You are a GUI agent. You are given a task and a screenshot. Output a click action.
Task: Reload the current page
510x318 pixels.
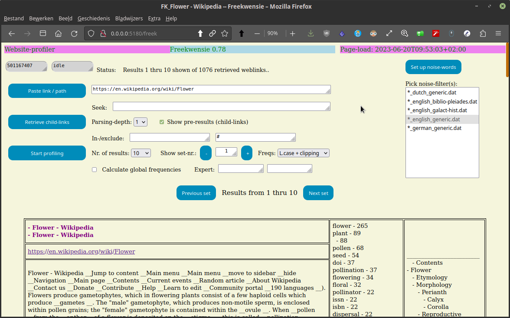pyautogui.click(x=74, y=33)
